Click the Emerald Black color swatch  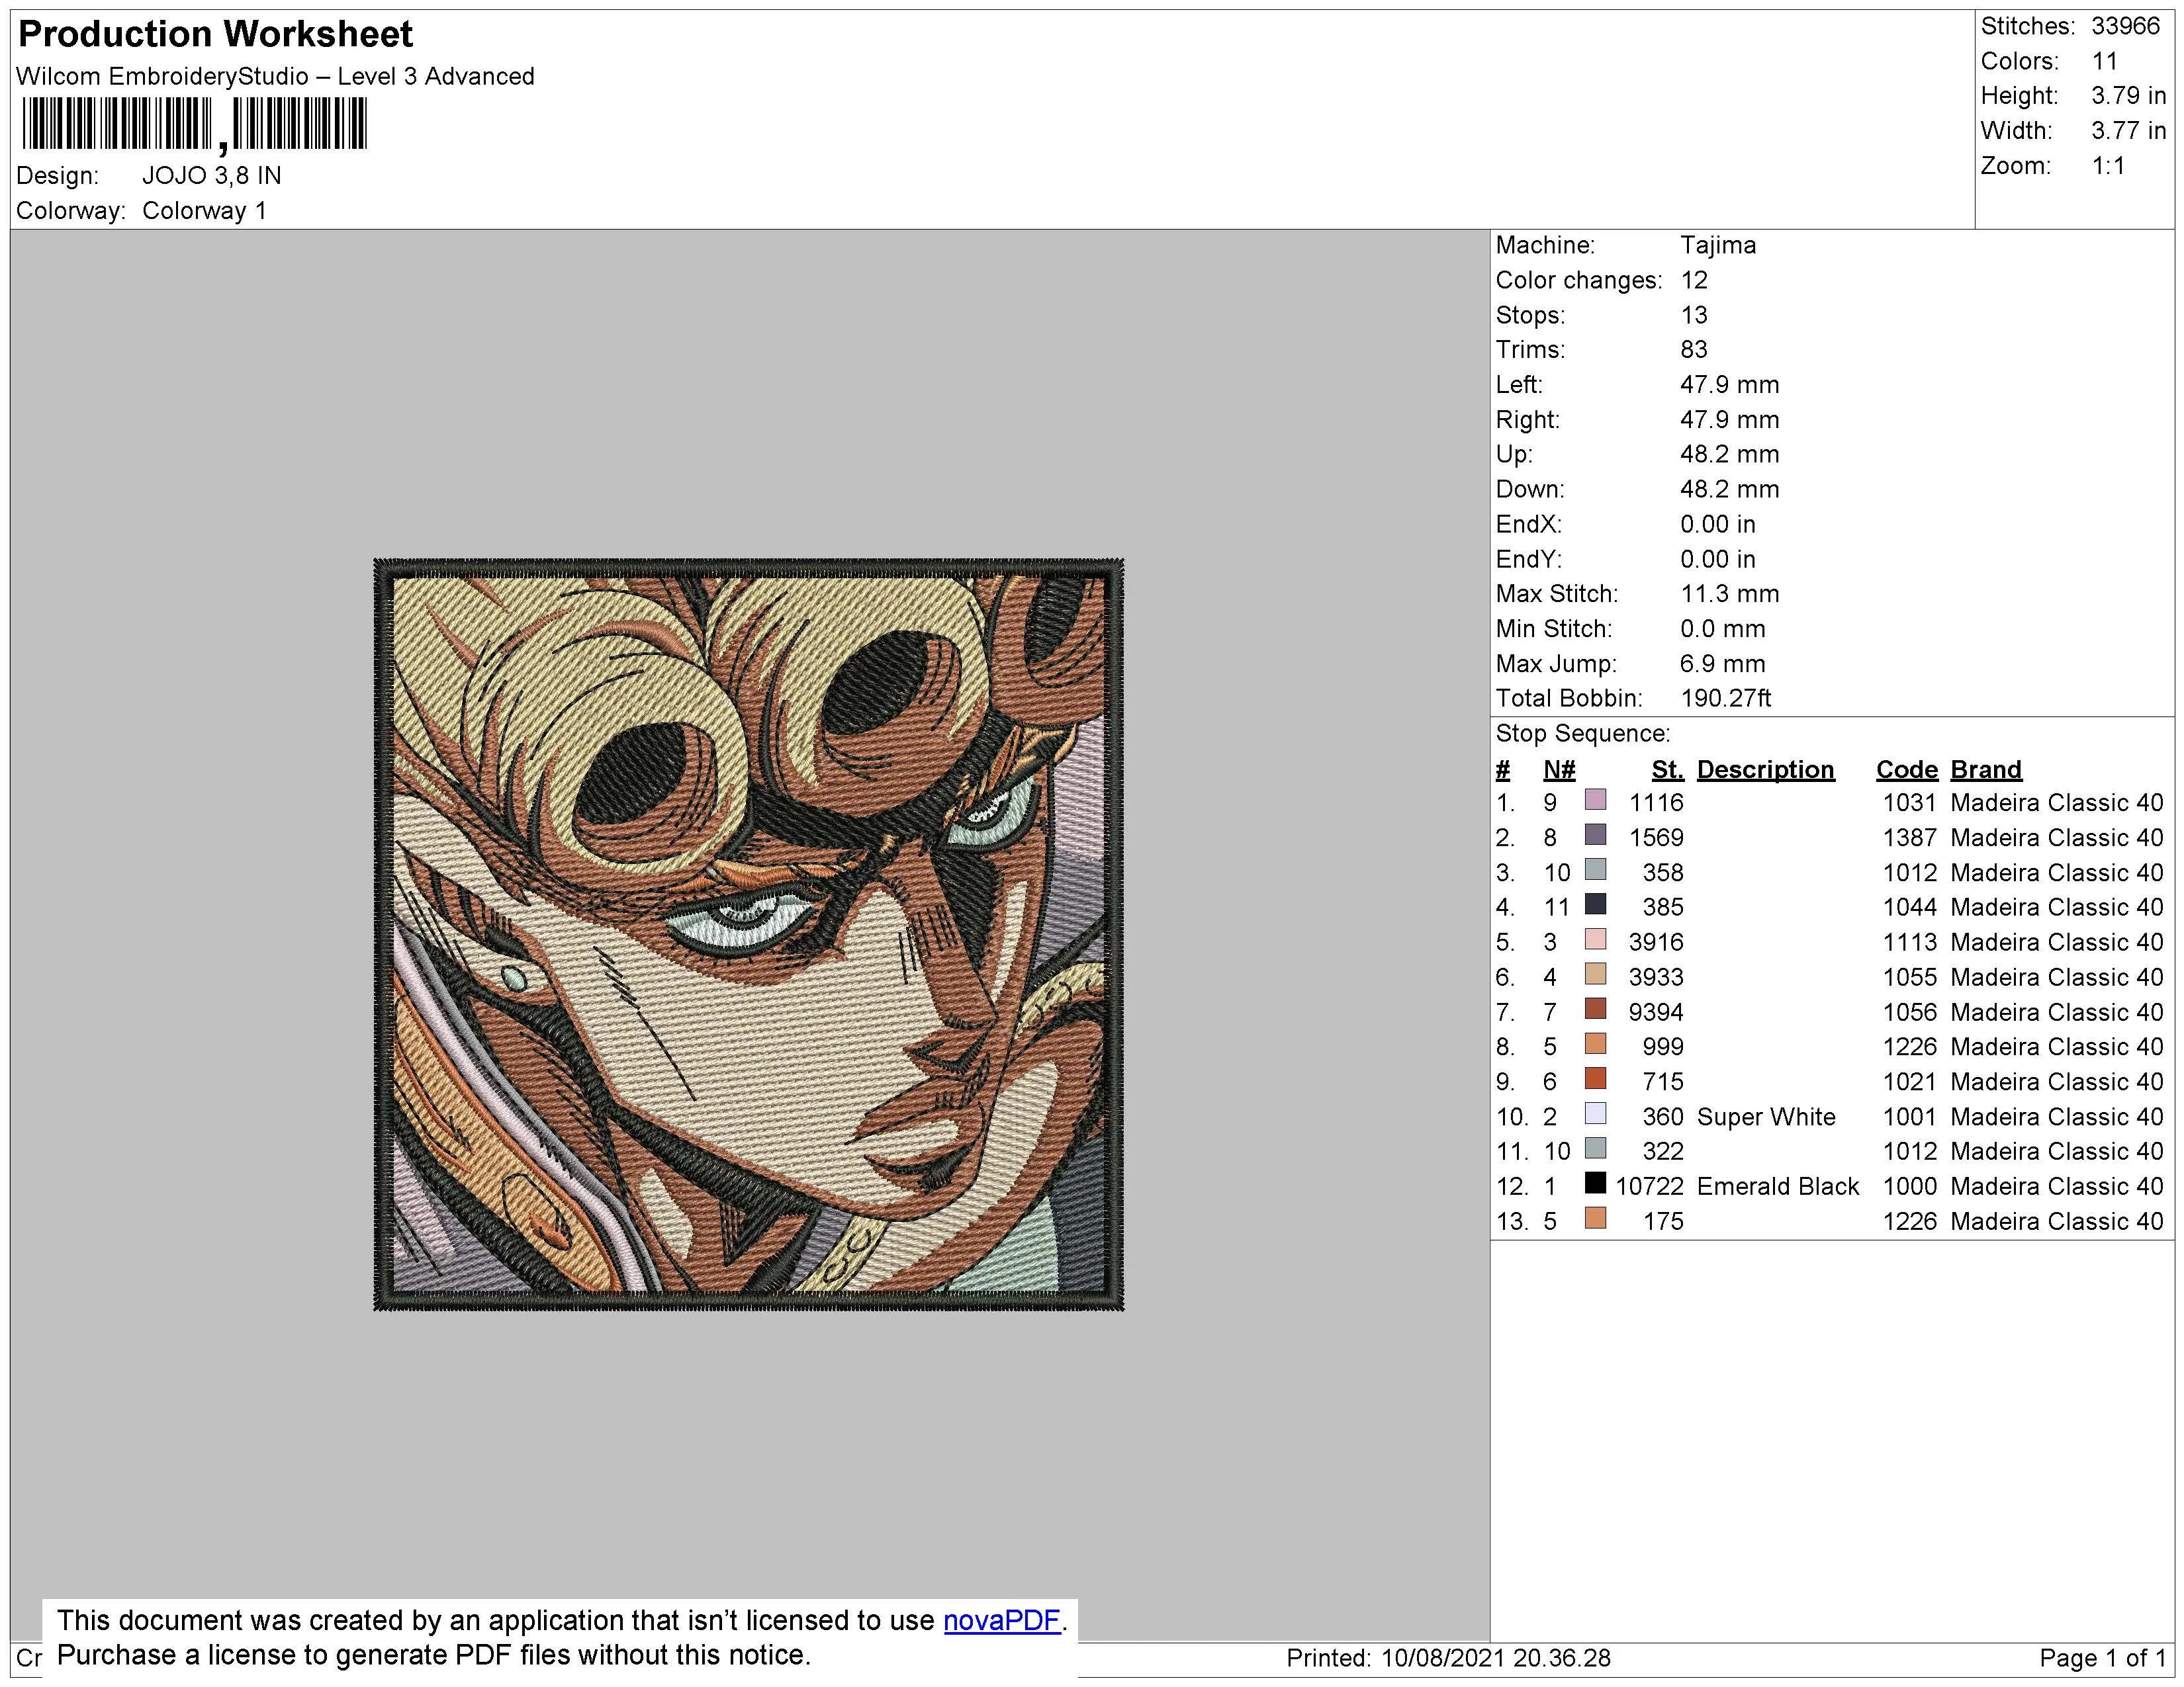point(1596,1184)
